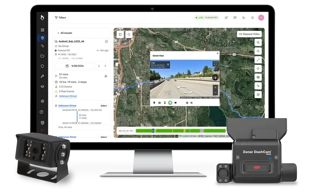310x193 pixels.
Task: Click Select for the 04:06:00 PDT trip
Action: [103, 106]
